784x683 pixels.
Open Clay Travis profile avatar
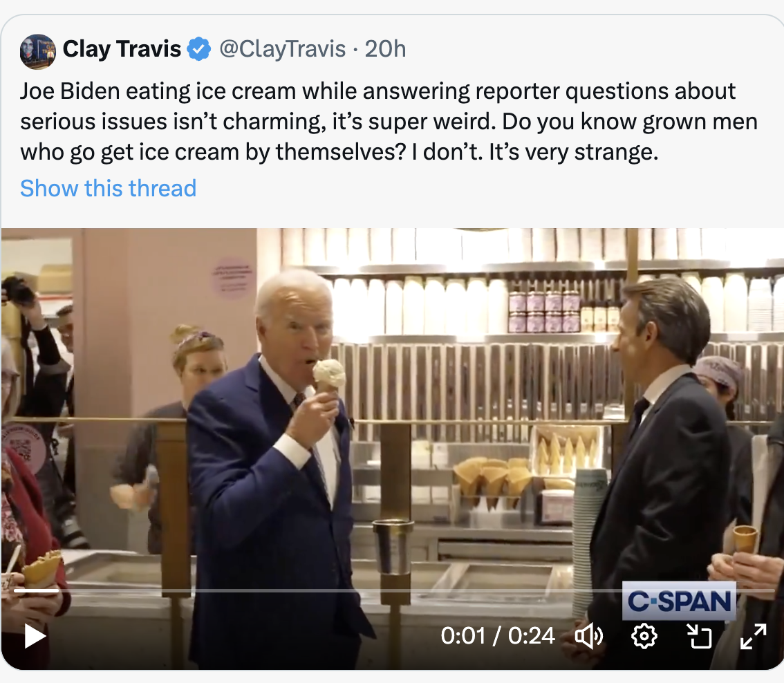point(38,51)
